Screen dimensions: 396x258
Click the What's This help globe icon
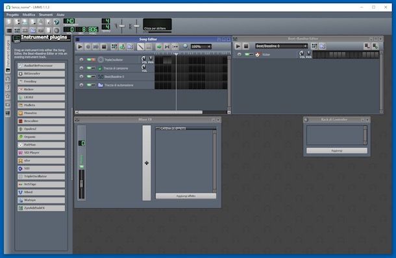[56, 22]
